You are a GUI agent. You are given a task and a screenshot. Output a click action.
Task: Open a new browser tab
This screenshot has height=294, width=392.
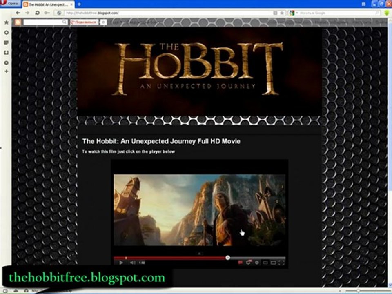click(79, 4)
